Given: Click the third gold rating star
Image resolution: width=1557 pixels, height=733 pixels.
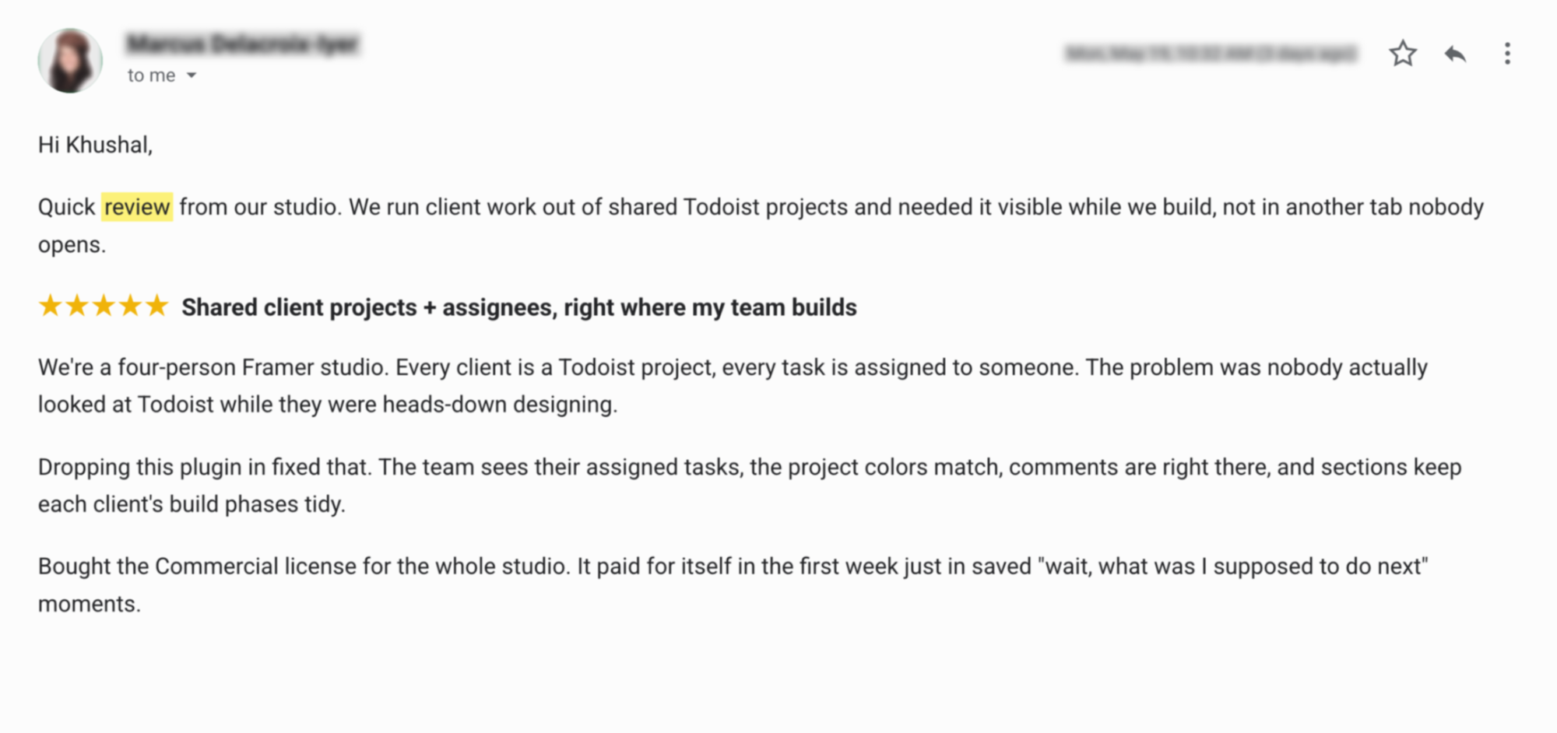Looking at the screenshot, I should pyautogui.click(x=104, y=306).
